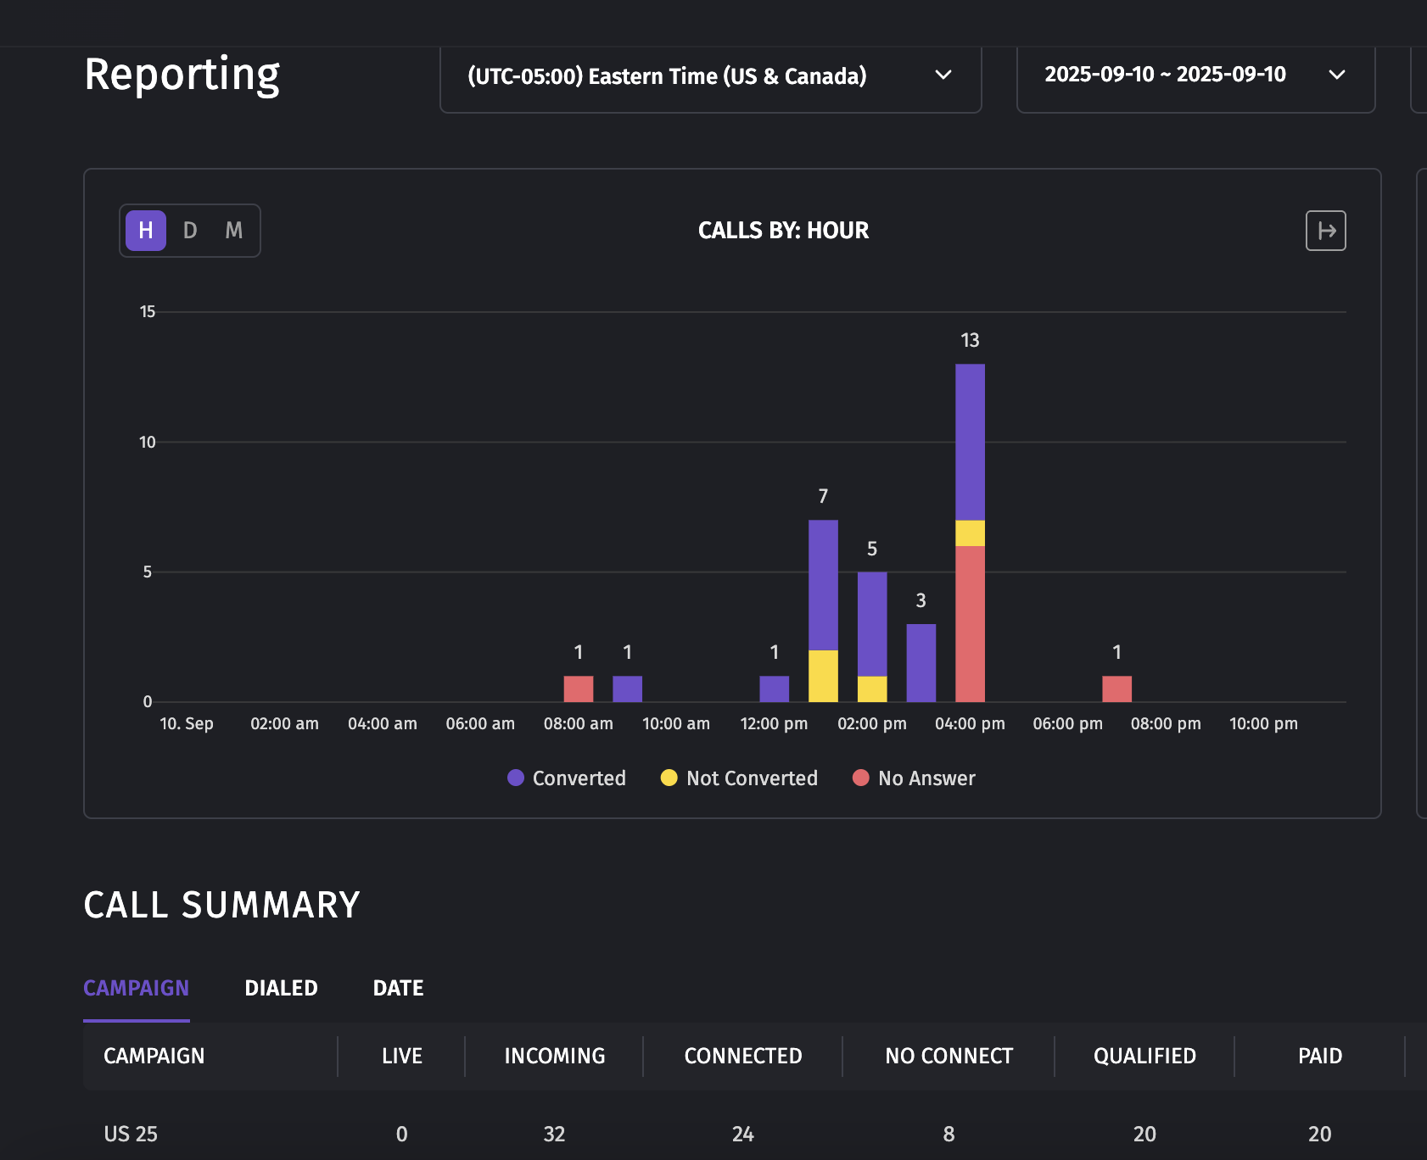Switch chart grouping to Day (D)

pyautogui.click(x=190, y=231)
